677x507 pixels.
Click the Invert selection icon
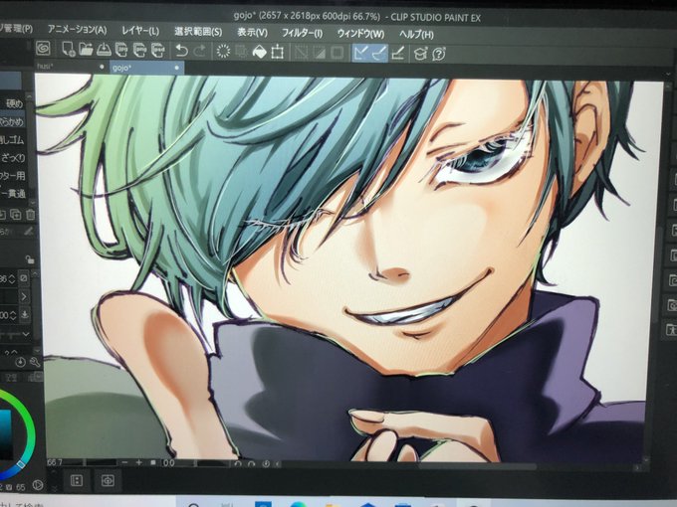click(319, 53)
